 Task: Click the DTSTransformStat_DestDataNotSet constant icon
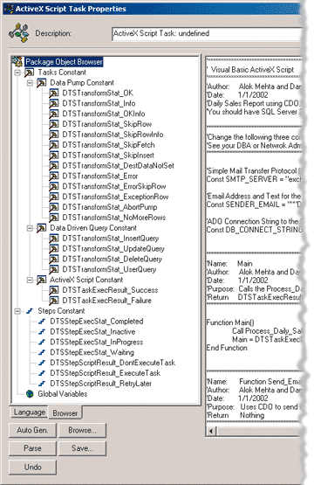click(x=54, y=165)
